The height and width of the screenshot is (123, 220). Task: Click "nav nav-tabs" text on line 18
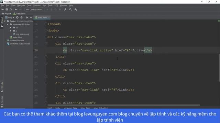[x=80, y=37]
